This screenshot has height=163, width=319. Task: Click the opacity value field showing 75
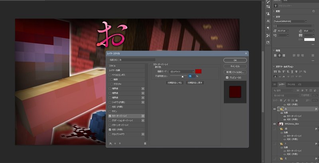tap(192, 76)
